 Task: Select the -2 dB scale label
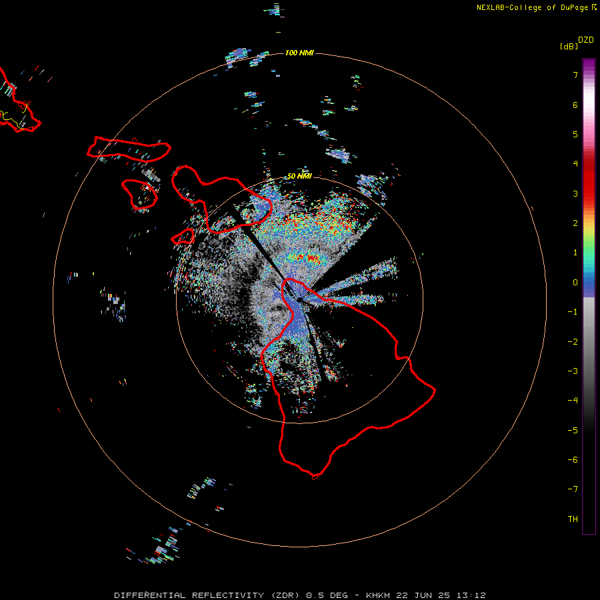573,342
